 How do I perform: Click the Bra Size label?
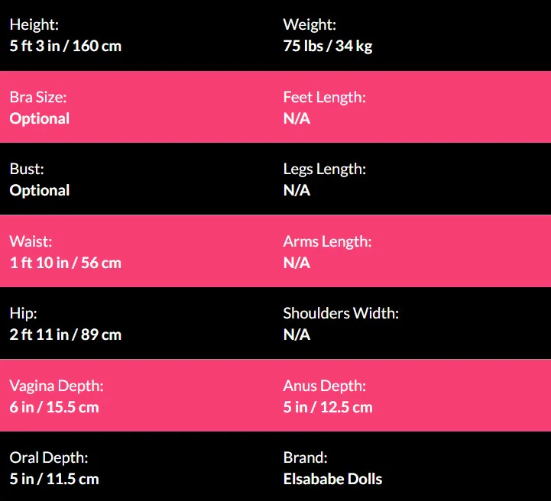[x=38, y=97]
